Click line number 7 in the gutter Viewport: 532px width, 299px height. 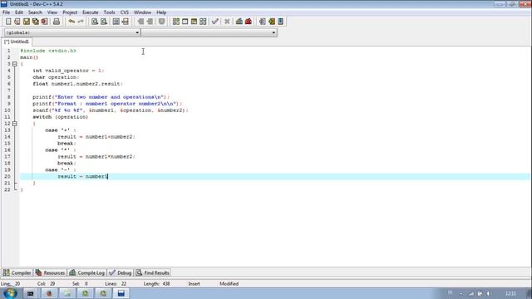click(x=9, y=91)
